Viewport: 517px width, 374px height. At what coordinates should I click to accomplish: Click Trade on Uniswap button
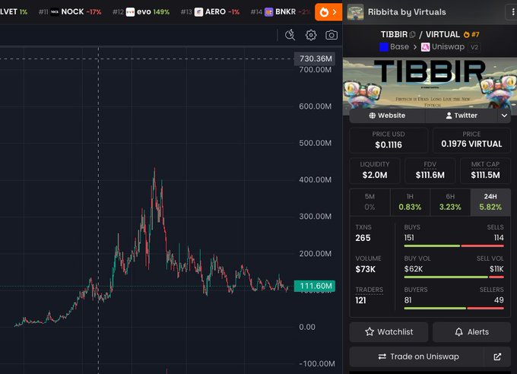(417, 357)
